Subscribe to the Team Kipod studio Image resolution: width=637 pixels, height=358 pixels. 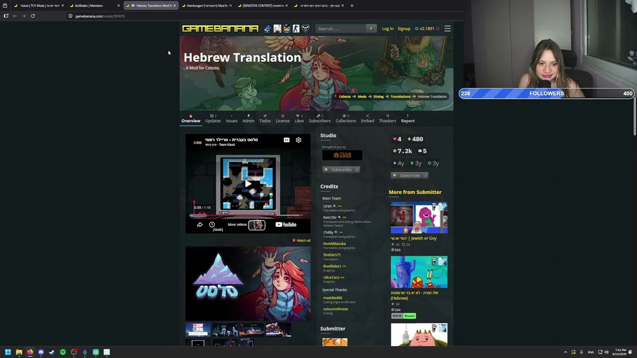[341, 170]
